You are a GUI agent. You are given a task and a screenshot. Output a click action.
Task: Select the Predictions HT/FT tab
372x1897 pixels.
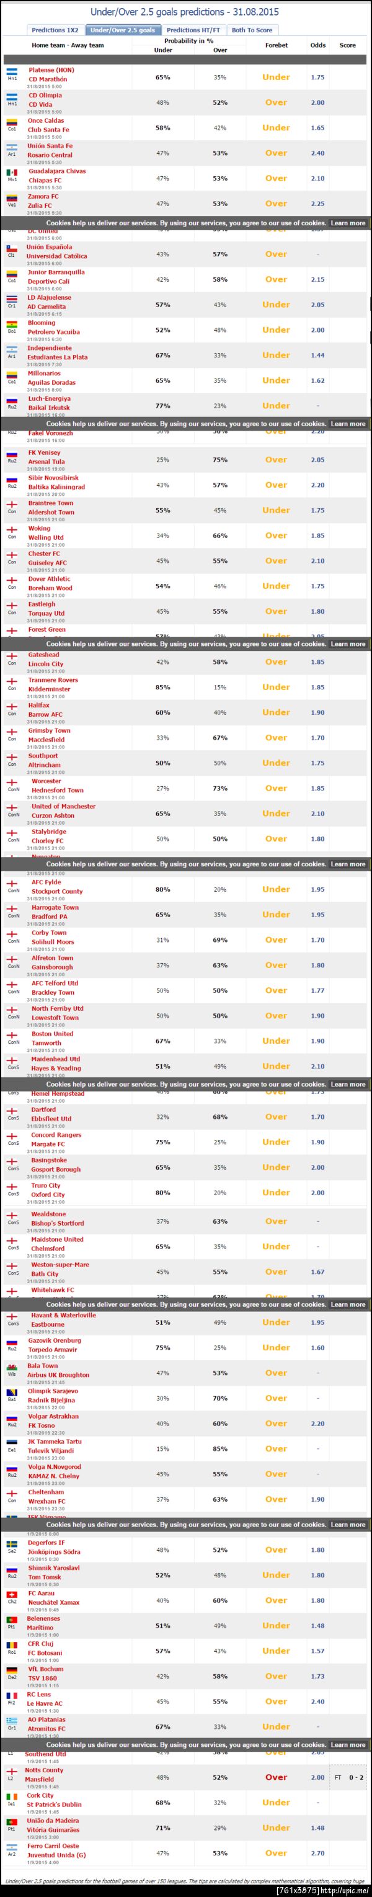pos(193,30)
